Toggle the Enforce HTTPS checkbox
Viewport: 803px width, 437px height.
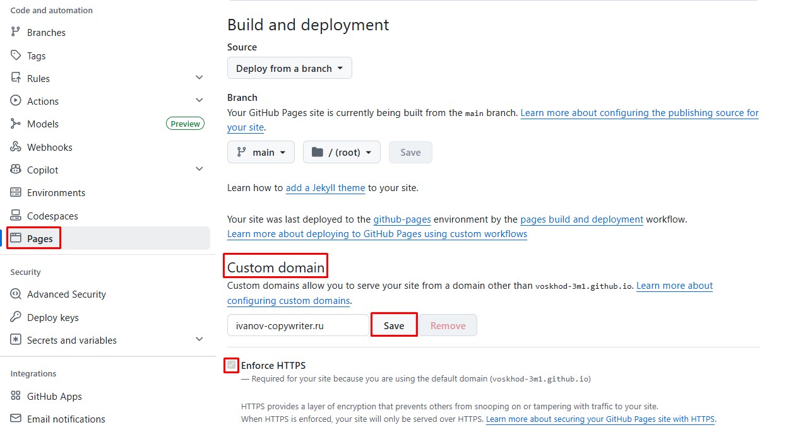pos(232,365)
